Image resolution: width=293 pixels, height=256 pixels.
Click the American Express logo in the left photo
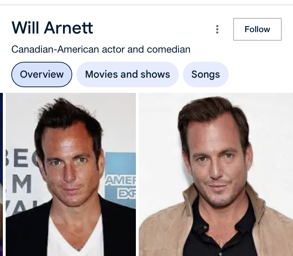pyautogui.click(x=121, y=180)
